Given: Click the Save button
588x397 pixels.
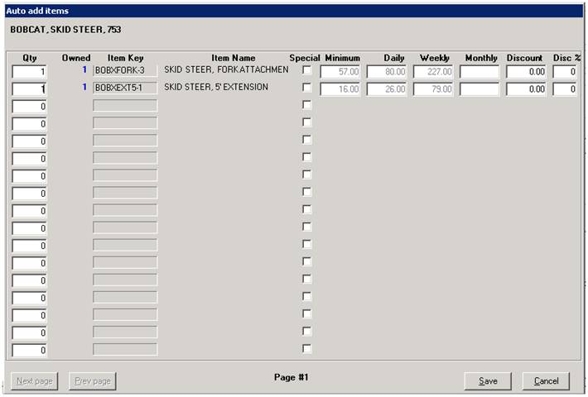Looking at the screenshot, I should coord(488,381).
